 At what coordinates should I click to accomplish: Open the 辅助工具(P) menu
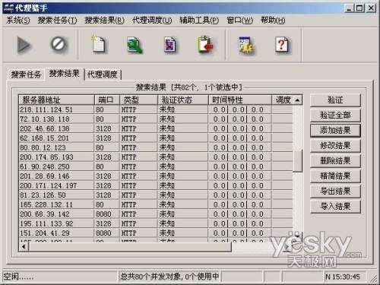tap(199, 21)
